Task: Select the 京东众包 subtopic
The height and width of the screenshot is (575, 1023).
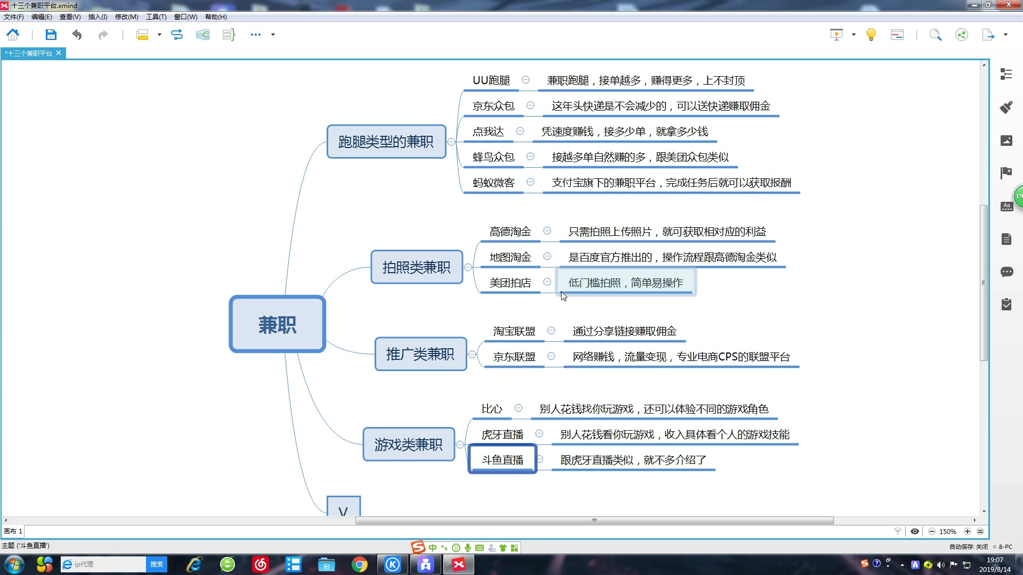Action: pos(493,106)
